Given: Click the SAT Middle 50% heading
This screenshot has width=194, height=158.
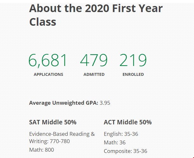Looking at the screenshot, I should point(53,122).
